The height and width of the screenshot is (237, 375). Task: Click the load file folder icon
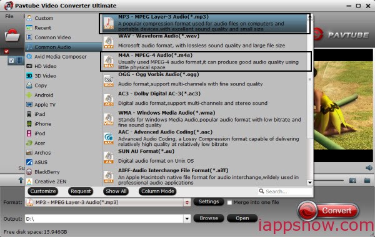[x=12, y=35]
